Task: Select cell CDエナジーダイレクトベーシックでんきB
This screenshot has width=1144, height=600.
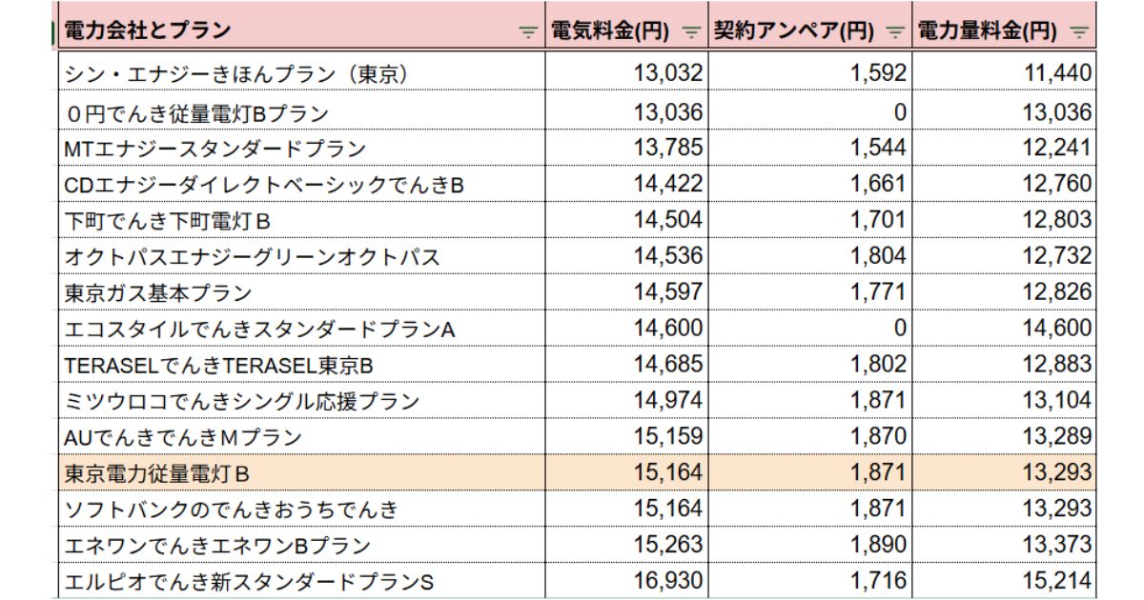Action: (x=301, y=184)
